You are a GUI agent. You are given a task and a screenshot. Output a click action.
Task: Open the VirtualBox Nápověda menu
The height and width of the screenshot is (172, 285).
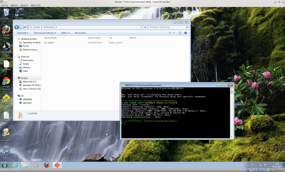tap(36, 5)
